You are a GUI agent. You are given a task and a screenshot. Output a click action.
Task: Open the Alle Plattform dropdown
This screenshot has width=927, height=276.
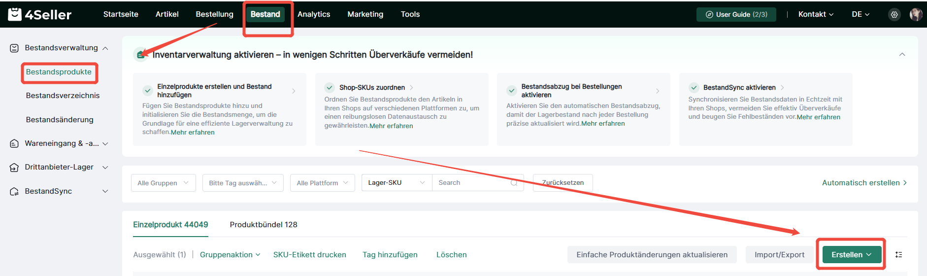tap(323, 183)
